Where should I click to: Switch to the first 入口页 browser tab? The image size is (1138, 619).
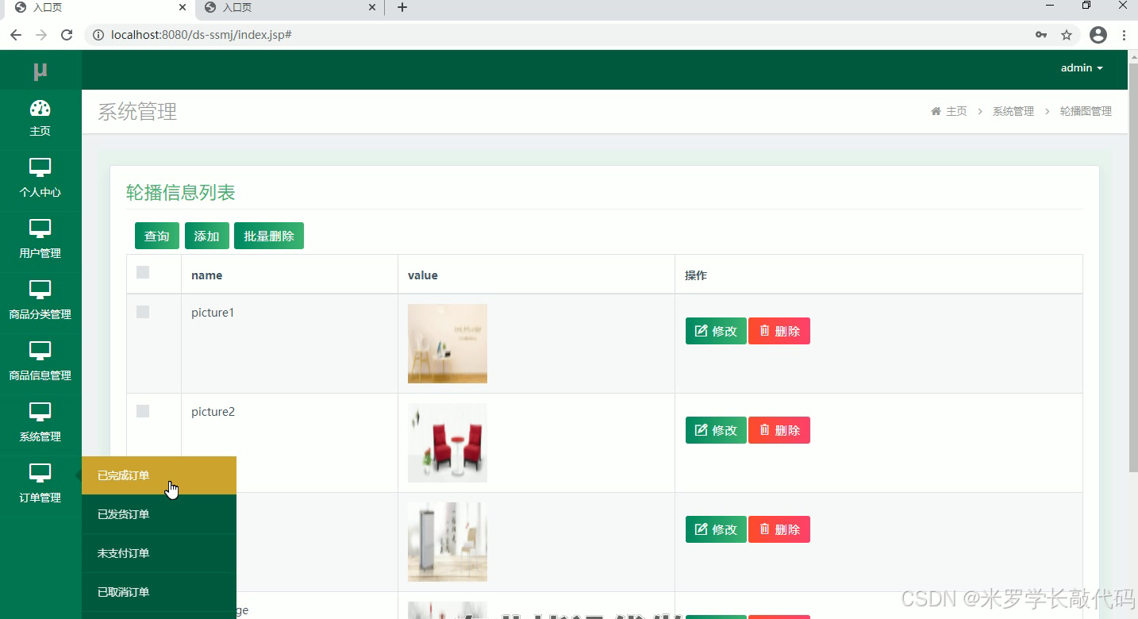pyautogui.click(x=99, y=8)
